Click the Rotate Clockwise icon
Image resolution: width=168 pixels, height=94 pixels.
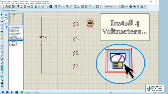point(6,15)
